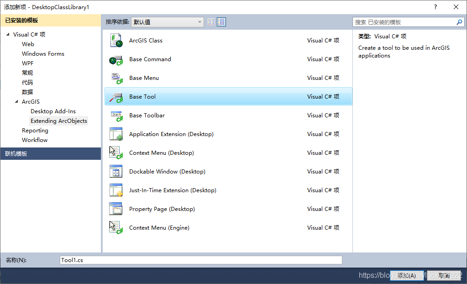Image resolution: width=467 pixels, height=284 pixels.
Task: Select the Context Menu (Engine) icon
Action: point(116,228)
